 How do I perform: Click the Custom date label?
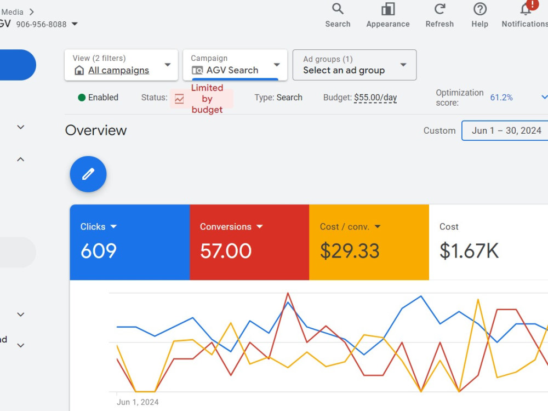coord(439,131)
